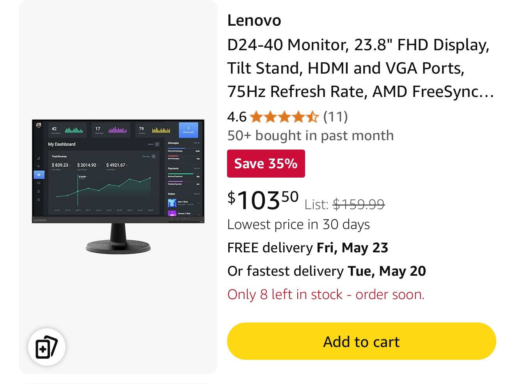Click the 'Only 8 left in stock' notice

tap(326, 294)
